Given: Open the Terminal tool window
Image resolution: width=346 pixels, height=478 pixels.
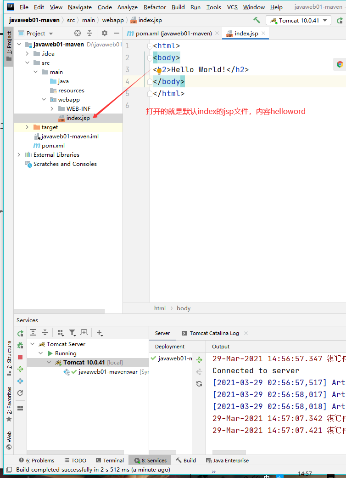Looking at the screenshot, I should pyautogui.click(x=110, y=460).
